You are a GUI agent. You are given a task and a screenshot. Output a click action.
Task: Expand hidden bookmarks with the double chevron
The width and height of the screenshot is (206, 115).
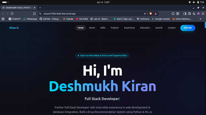pos(201,19)
